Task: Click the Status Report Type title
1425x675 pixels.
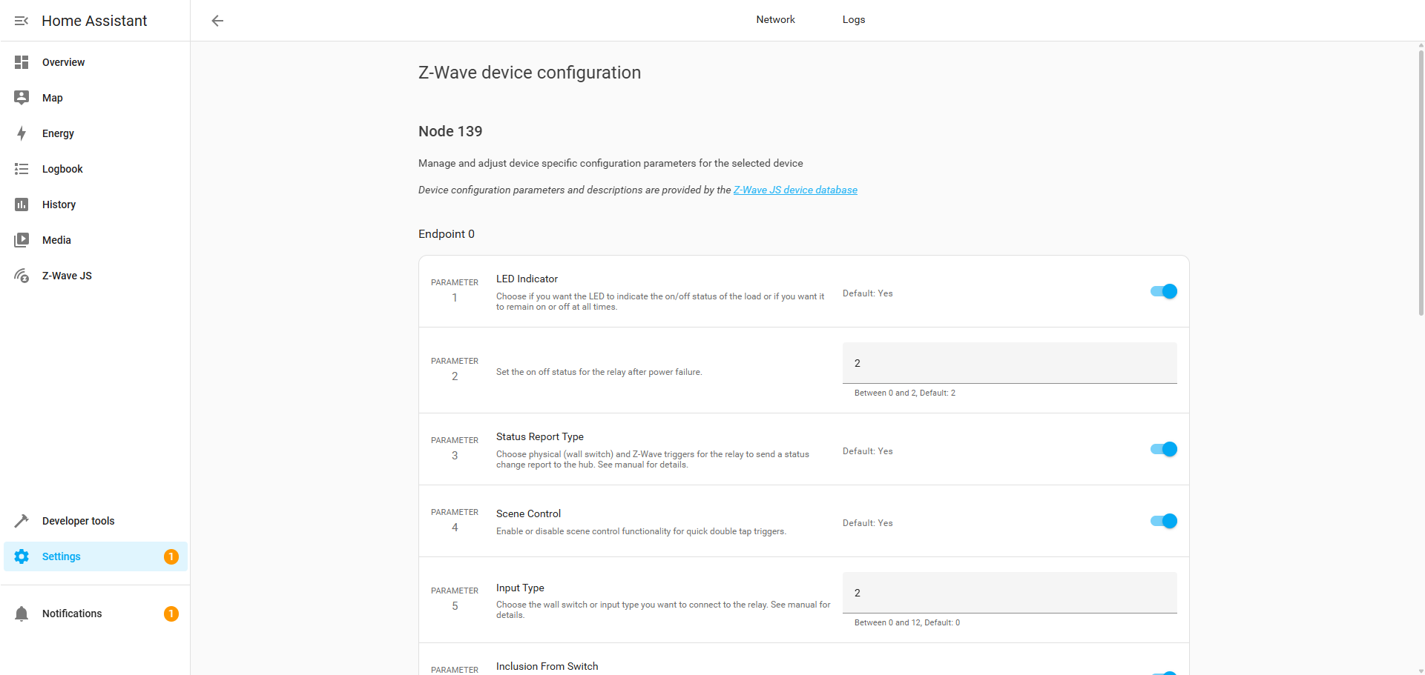Action: tap(540, 437)
